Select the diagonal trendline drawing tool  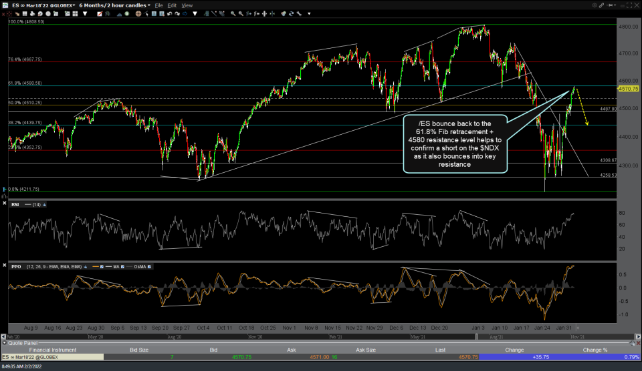(x=214, y=13)
